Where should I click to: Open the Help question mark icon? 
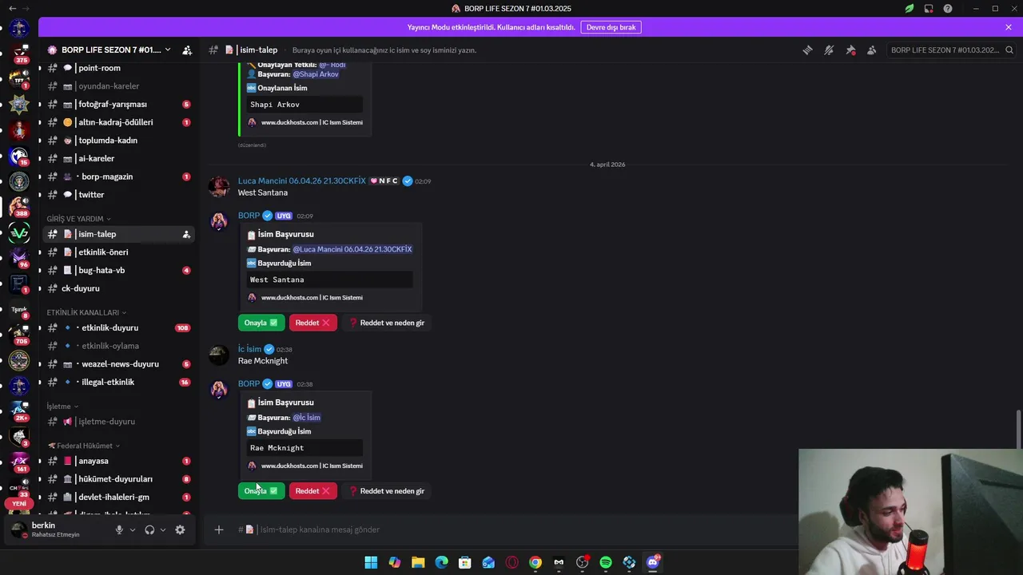948,8
